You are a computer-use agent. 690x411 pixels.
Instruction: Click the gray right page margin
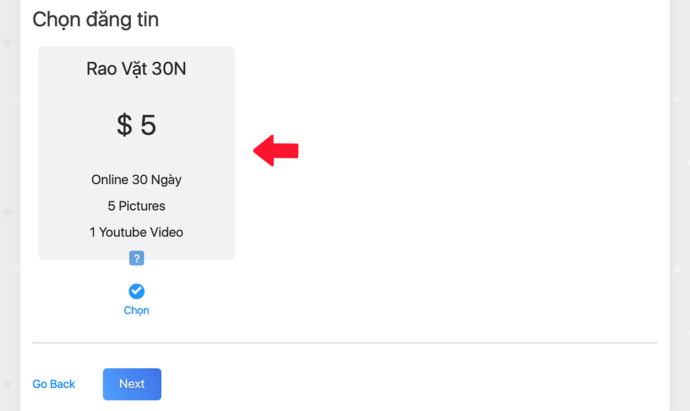point(680,171)
